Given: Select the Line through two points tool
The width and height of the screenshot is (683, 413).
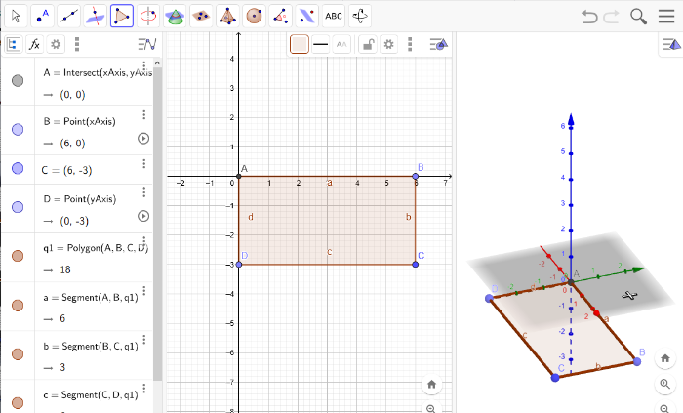Looking at the screenshot, I should (x=69, y=17).
